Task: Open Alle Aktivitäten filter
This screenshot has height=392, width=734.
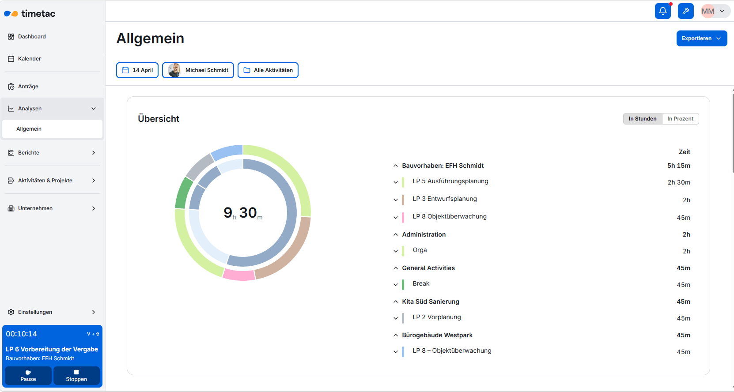Action: (x=268, y=70)
